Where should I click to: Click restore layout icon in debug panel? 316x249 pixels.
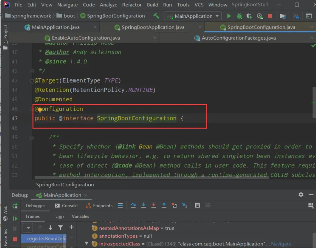(x=311, y=206)
